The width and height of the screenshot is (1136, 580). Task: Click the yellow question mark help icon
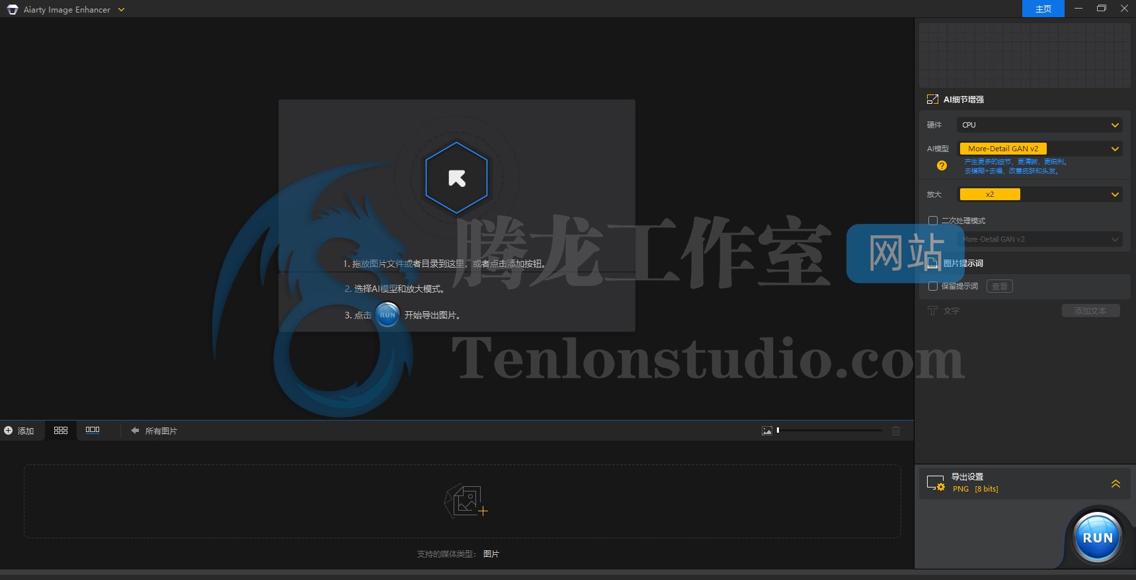coord(942,166)
